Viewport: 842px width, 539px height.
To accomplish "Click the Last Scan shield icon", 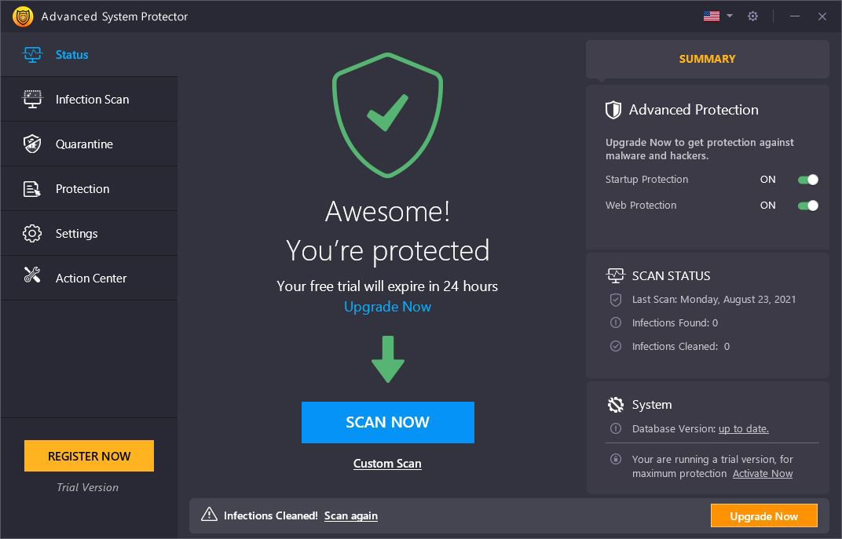I will [x=616, y=299].
